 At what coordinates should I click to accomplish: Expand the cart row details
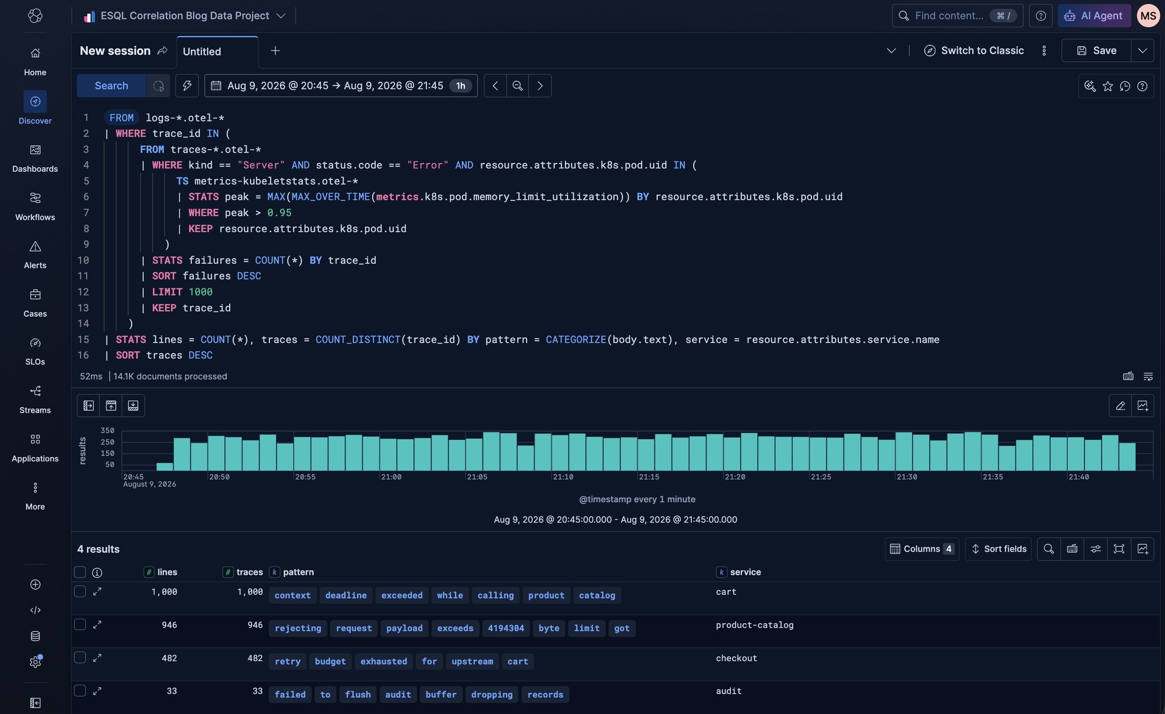click(x=97, y=591)
